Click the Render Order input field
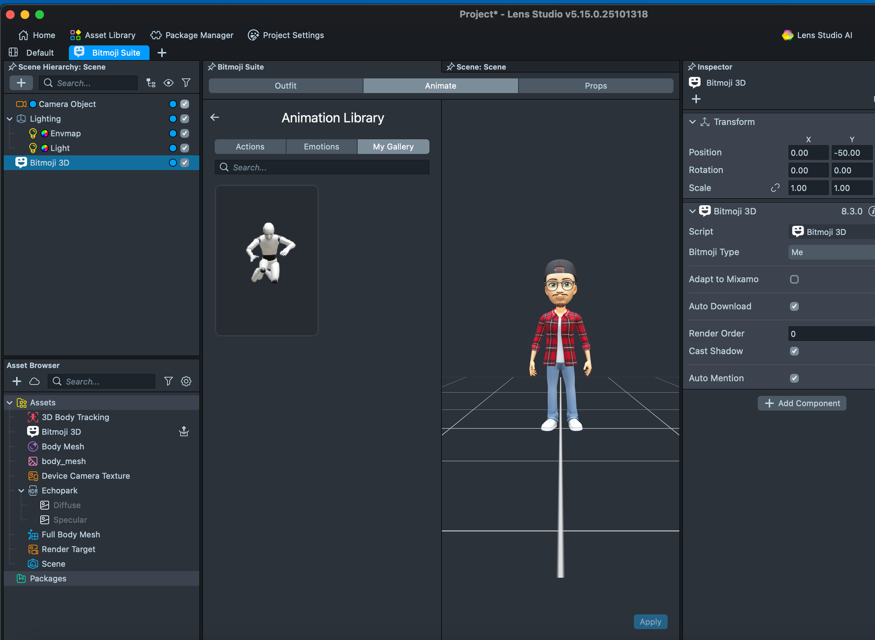875x640 pixels. [831, 334]
